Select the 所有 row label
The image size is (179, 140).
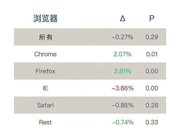pos(46,37)
